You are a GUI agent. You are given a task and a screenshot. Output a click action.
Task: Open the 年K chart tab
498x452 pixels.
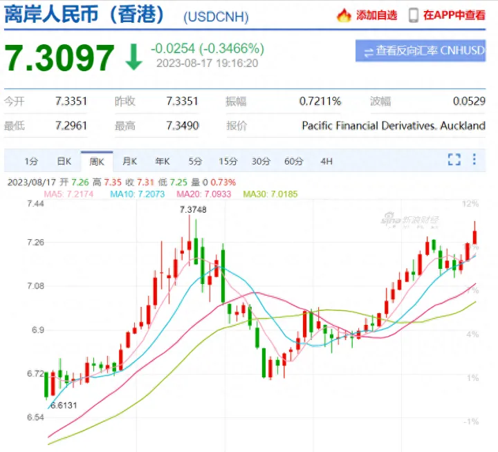coord(163,162)
